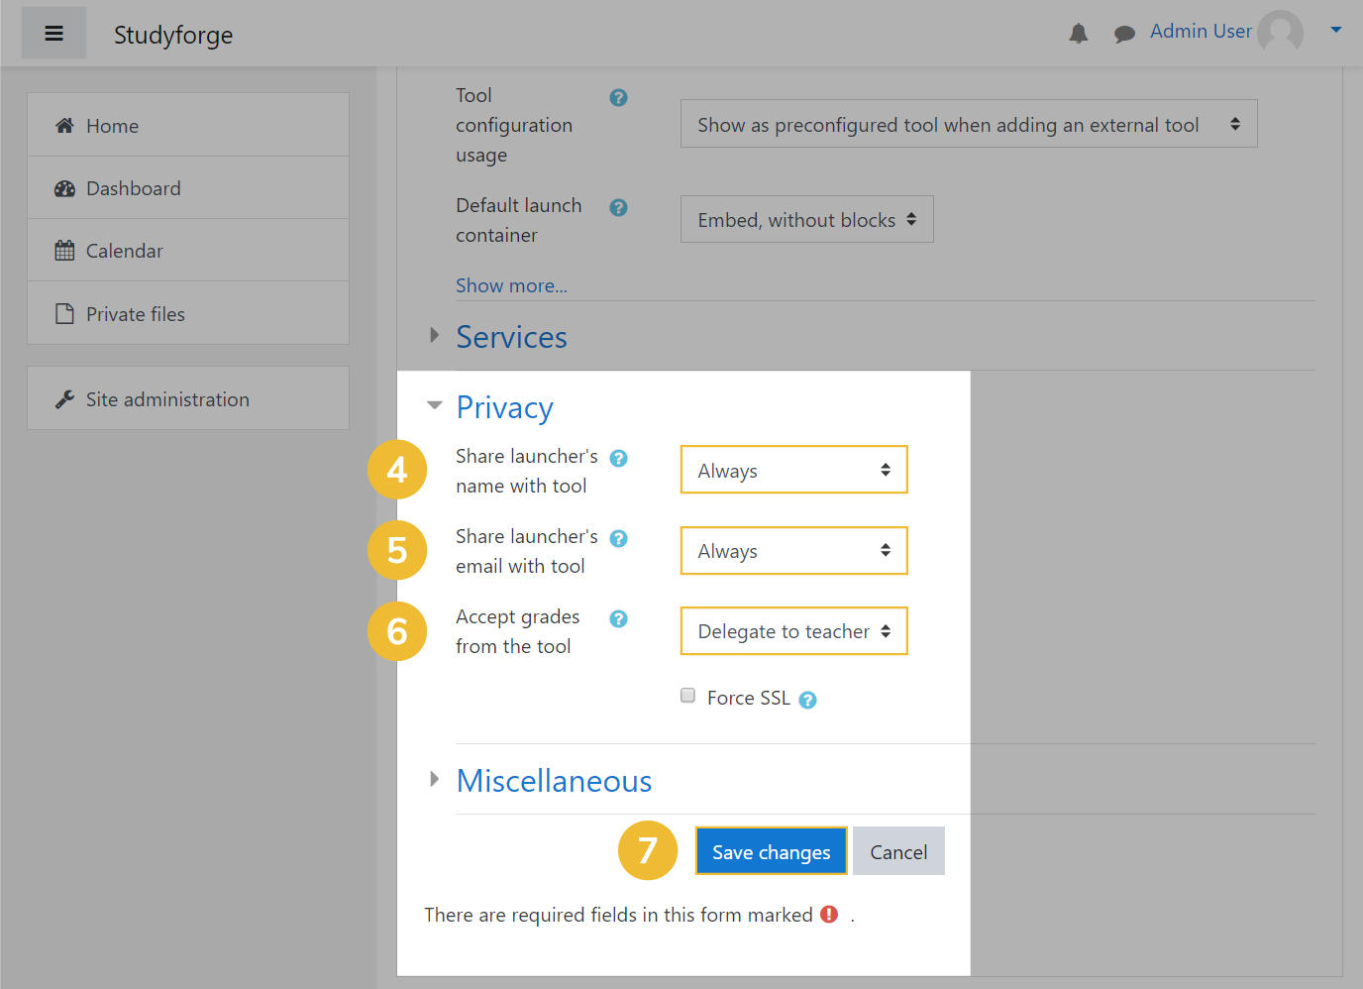This screenshot has height=989, width=1363.
Task: Click Save changes button
Action: tap(771, 851)
